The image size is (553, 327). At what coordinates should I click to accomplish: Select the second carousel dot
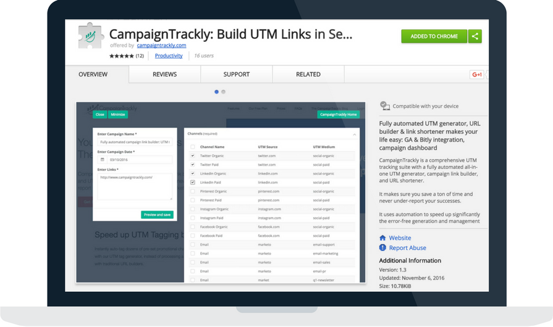click(x=223, y=92)
